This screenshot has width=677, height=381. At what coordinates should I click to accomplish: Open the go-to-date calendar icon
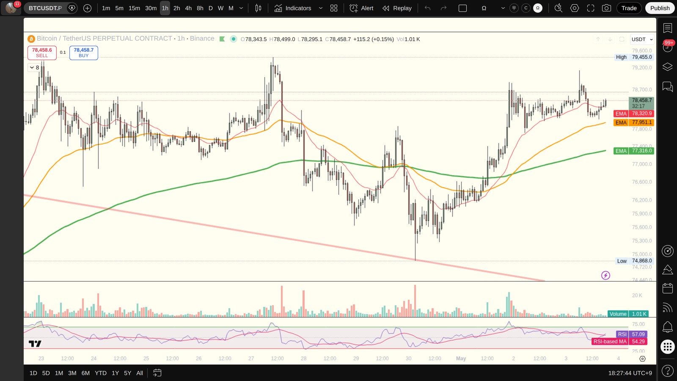point(157,373)
